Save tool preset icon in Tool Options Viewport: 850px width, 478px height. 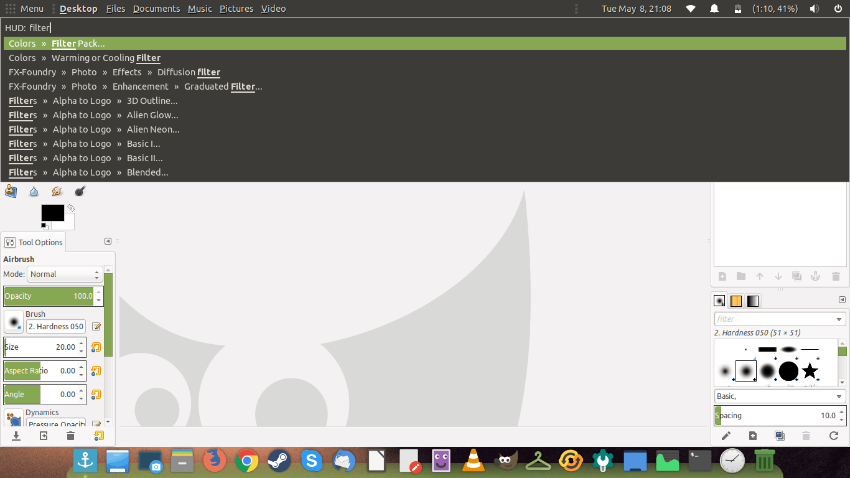(17, 436)
